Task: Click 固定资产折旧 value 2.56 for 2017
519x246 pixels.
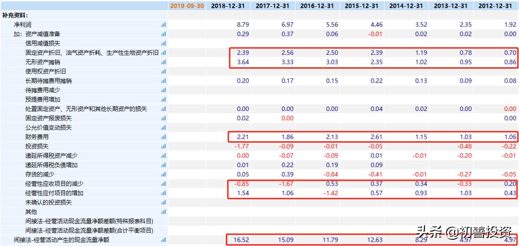Action: coord(287,53)
